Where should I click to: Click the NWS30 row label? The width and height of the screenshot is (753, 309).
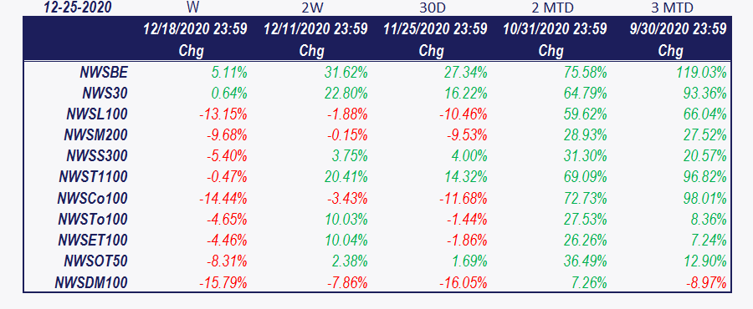(x=104, y=94)
